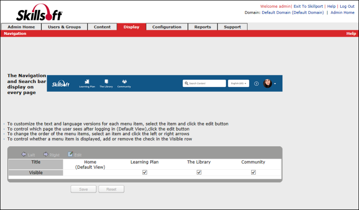Click the Edit pencil icon button
The height and width of the screenshot is (210, 359).
point(75,155)
